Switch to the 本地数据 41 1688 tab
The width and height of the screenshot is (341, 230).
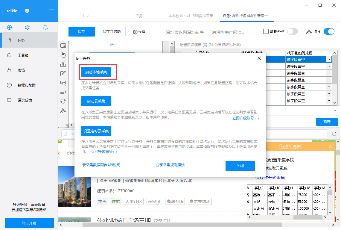pos(193,16)
